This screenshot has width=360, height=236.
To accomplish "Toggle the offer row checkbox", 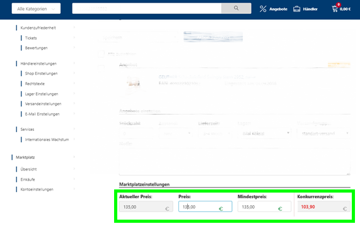I will tap(101, 68).
